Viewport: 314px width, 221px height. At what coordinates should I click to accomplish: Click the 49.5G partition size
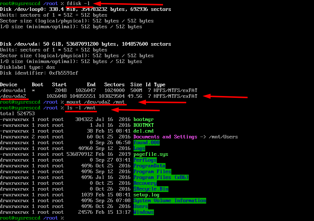(135, 96)
